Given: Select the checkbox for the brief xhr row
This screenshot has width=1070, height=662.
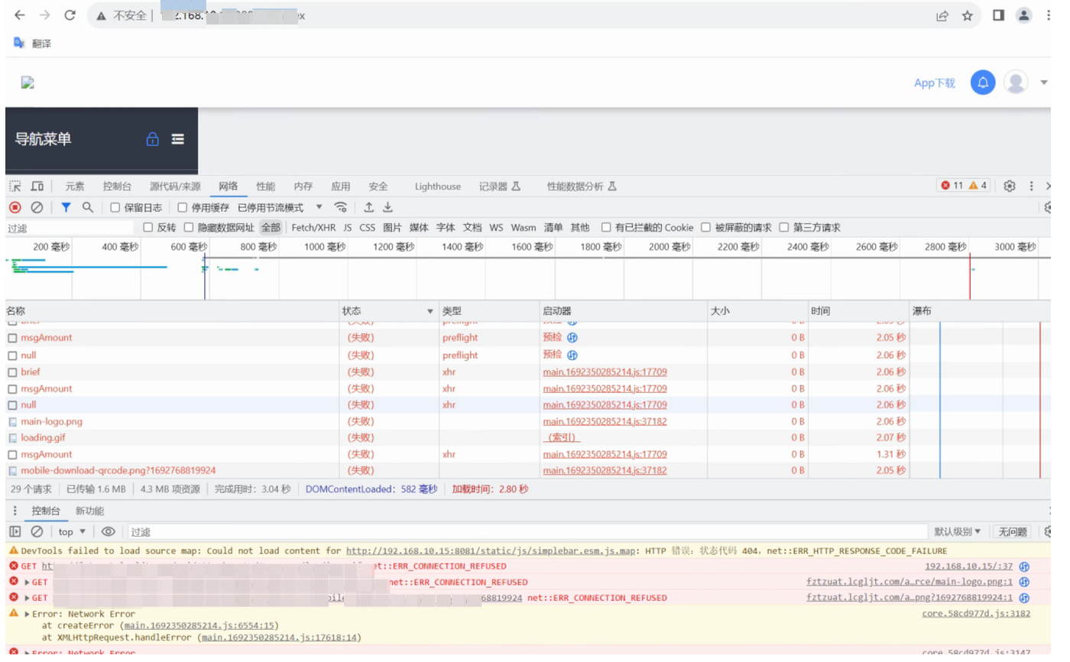Looking at the screenshot, I should point(12,372).
